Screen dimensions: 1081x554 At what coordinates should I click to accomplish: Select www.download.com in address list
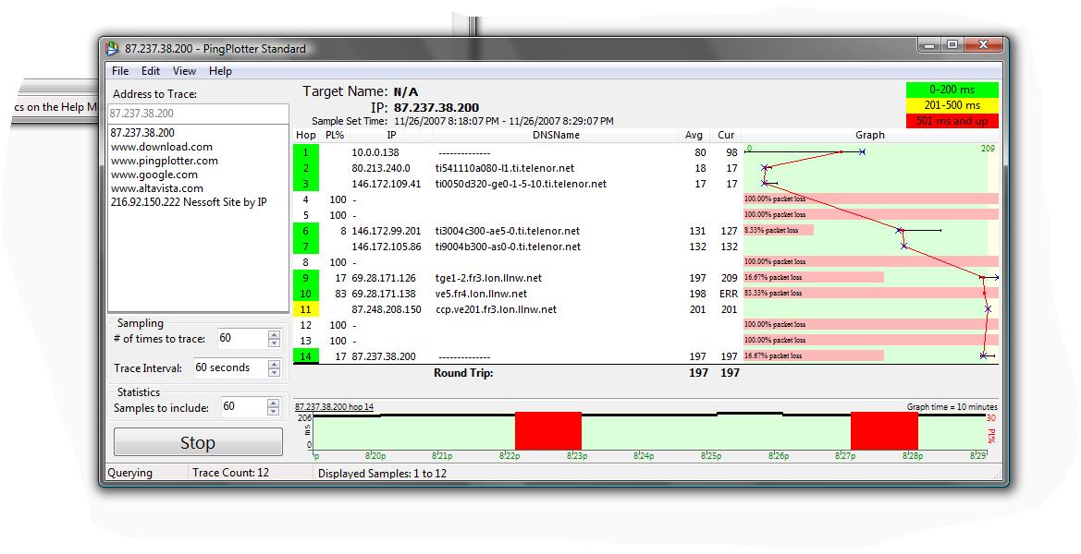161,147
